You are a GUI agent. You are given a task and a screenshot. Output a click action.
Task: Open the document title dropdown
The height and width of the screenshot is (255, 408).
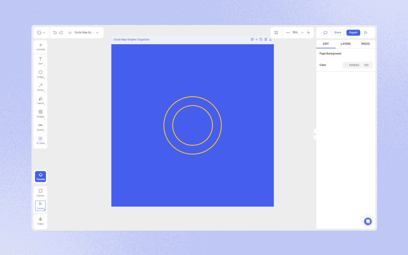96,32
